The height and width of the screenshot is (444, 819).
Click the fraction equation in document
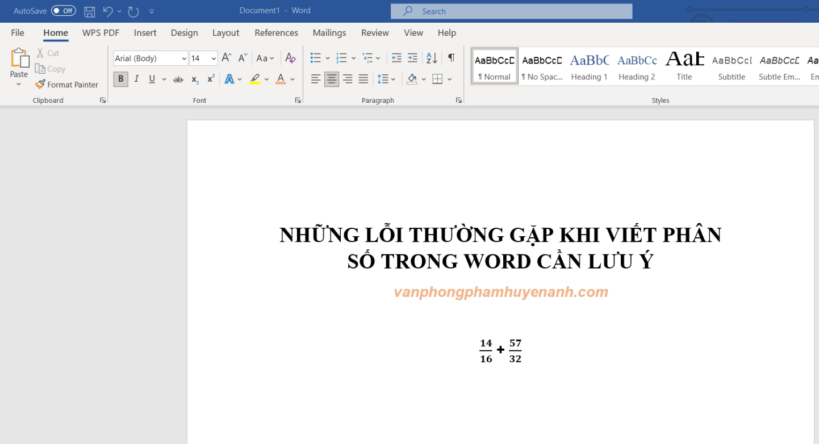[500, 350]
